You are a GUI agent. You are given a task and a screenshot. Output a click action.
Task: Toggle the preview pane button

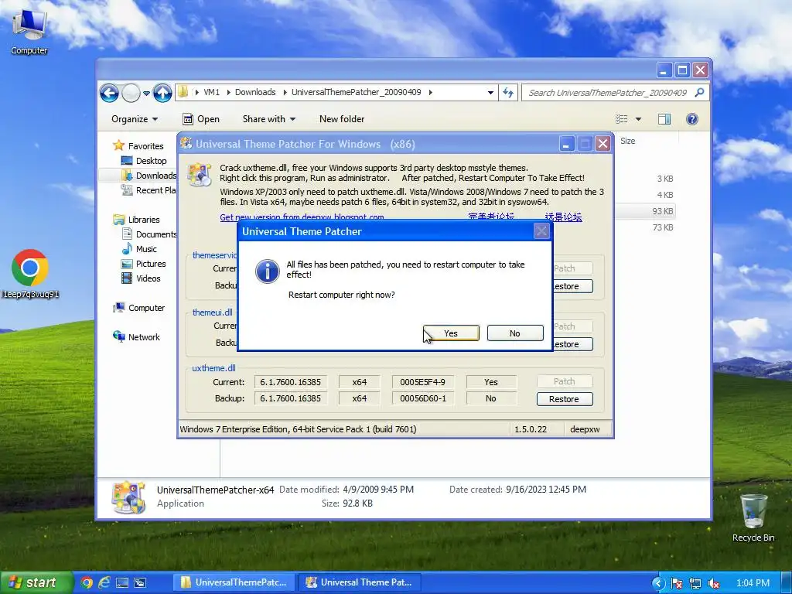pyautogui.click(x=664, y=119)
